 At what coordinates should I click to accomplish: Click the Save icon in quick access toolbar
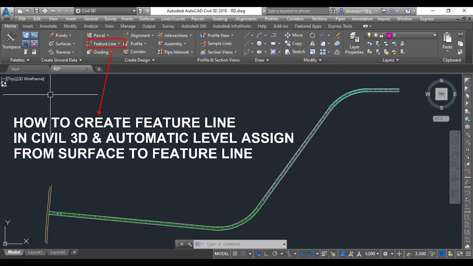pyautogui.click(x=37, y=11)
